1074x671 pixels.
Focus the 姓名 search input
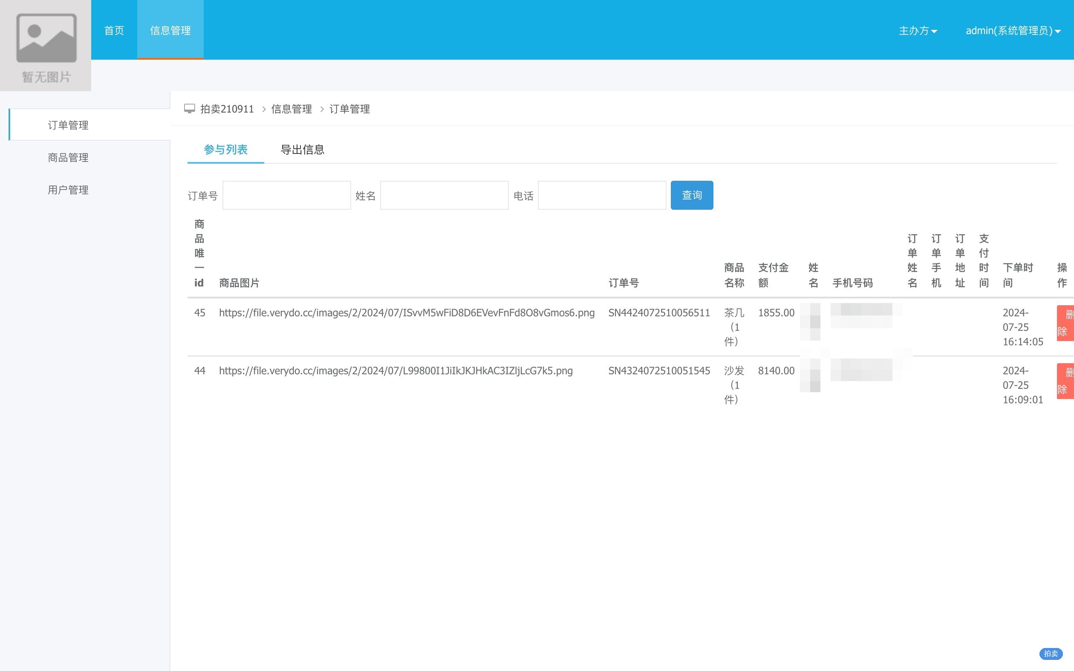(444, 195)
